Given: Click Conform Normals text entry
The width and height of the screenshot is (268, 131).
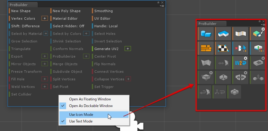Looking at the screenshot, I should pyautogui.click(x=68, y=49).
